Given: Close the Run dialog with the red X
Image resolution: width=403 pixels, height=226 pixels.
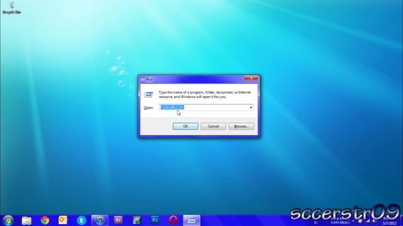Looking at the screenshot, I should [x=251, y=78].
